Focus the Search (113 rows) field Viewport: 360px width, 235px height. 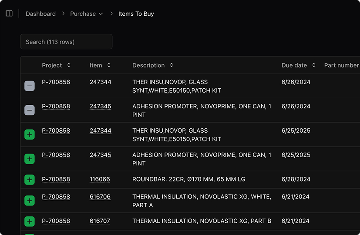[x=66, y=41]
